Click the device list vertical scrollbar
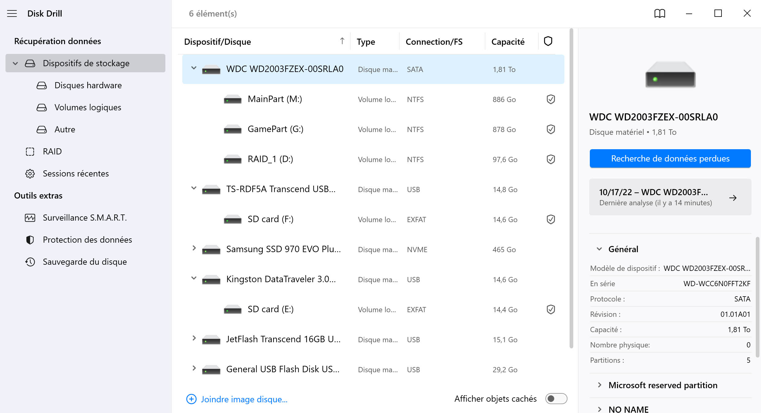Screen dimensions: 761x413 point(571,188)
